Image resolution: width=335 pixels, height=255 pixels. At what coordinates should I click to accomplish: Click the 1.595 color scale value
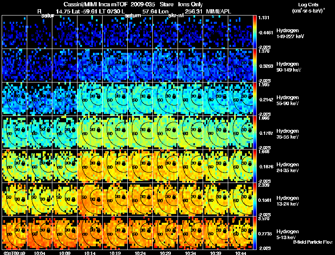(264, 85)
